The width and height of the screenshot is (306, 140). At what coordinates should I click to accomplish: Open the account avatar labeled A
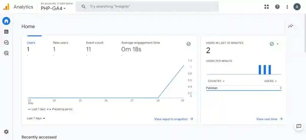tap(297, 7)
